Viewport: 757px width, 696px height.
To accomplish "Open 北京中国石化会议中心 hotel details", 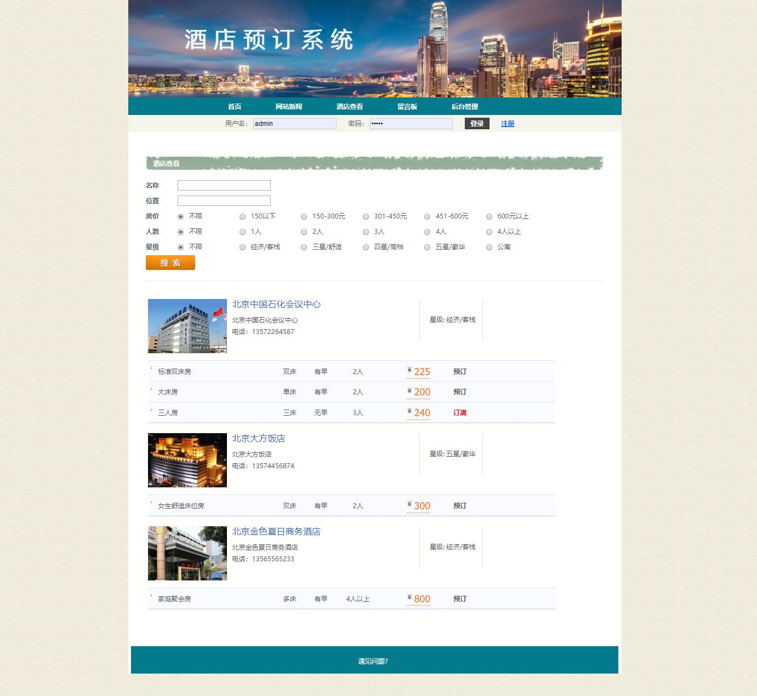I will tap(277, 304).
